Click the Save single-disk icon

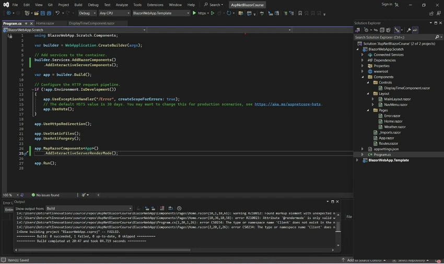[42, 13]
